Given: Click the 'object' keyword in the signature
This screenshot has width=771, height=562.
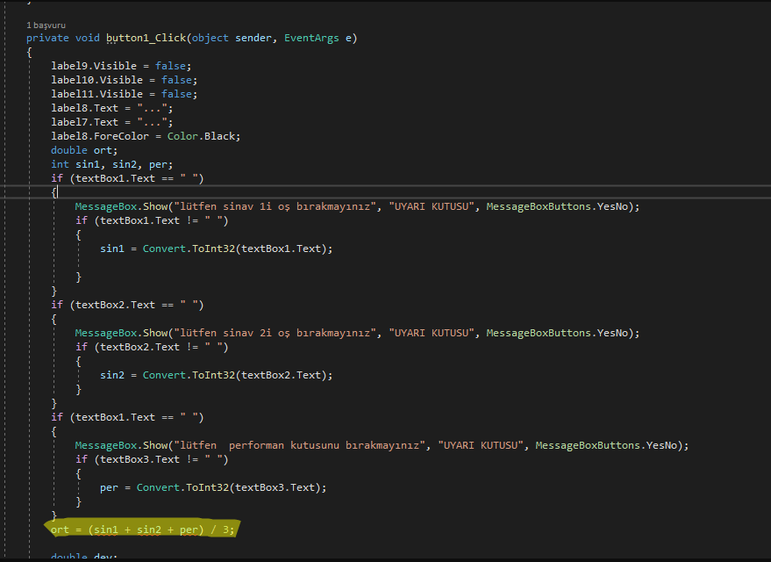Looking at the screenshot, I should coord(210,38).
